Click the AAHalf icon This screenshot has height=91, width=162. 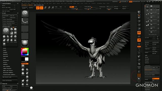(x=139, y=29)
